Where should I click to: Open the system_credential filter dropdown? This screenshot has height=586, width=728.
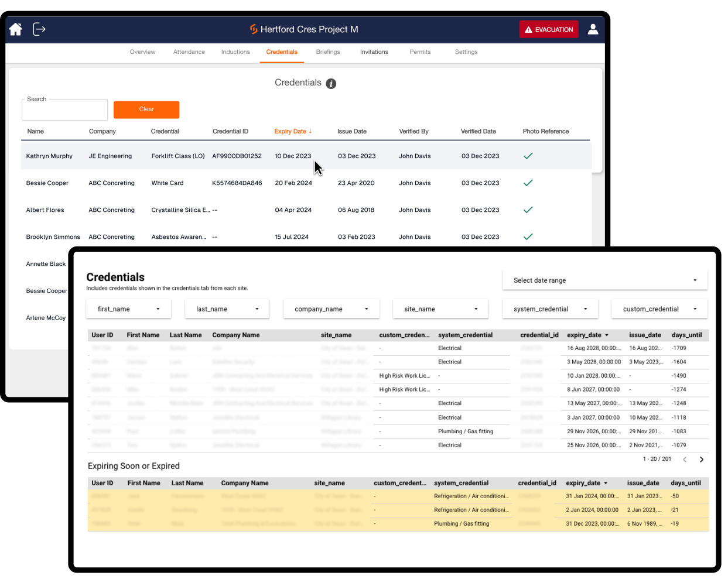[549, 309]
